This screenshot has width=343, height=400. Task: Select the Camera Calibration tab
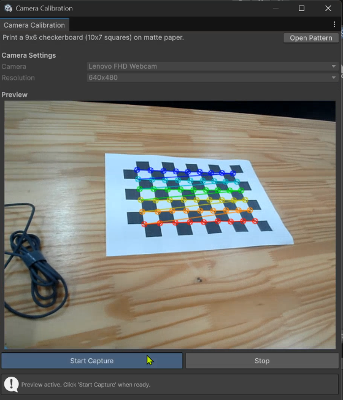tap(34, 25)
